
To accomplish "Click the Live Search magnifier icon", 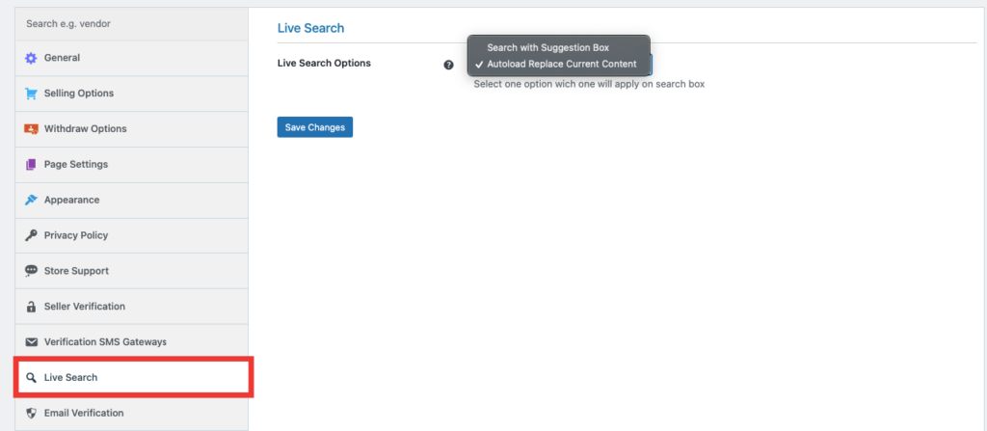I will [31, 378].
